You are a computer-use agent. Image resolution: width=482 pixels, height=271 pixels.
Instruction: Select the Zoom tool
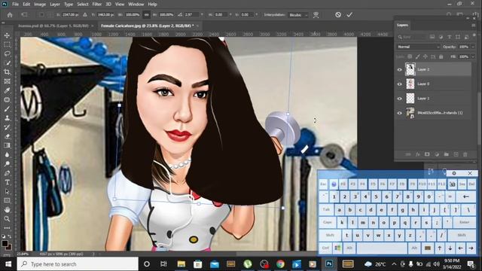click(x=7, y=219)
